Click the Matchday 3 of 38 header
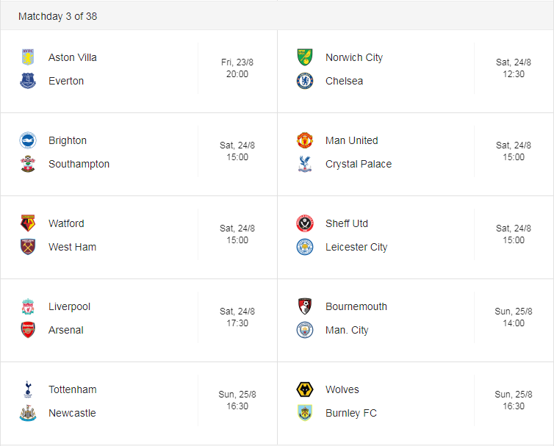The height and width of the screenshot is (446, 554). click(57, 16)
